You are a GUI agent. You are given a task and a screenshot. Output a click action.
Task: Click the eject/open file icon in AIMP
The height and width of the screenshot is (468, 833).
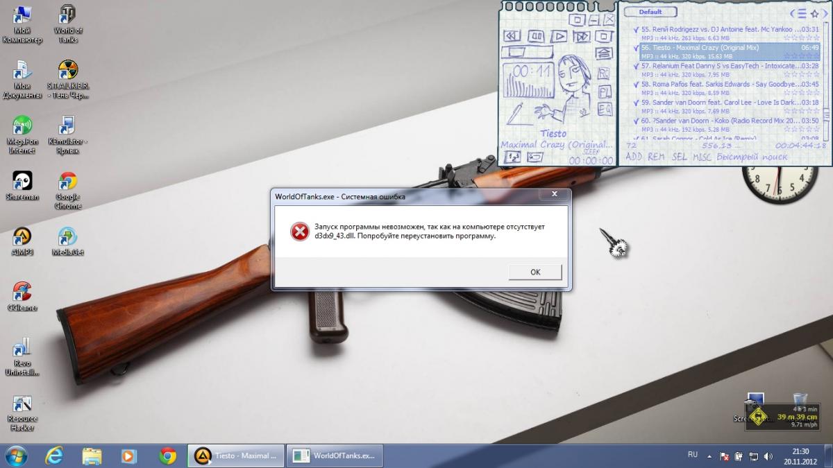click(605, 53)
